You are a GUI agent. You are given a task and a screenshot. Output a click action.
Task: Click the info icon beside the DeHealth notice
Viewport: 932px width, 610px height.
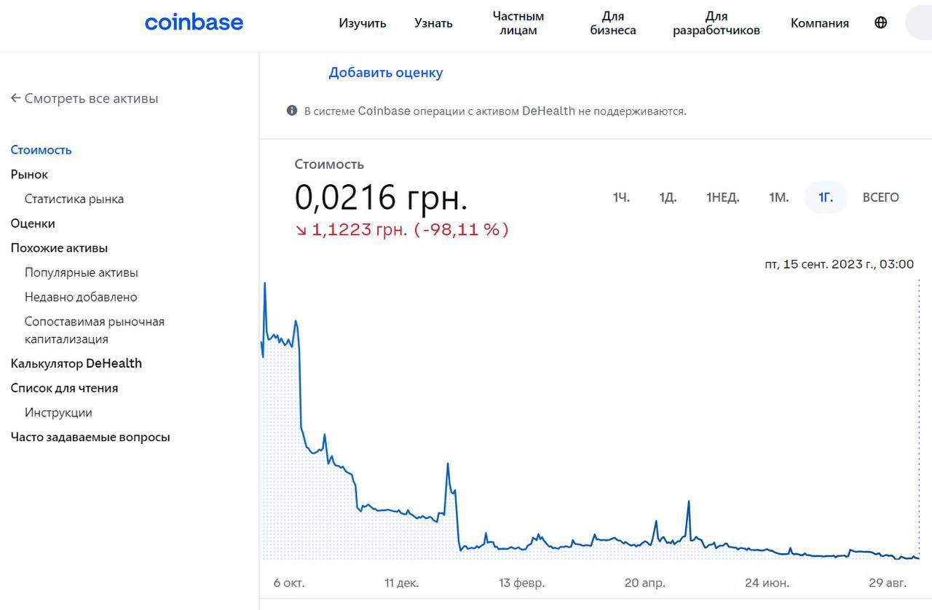coord(292,111)
